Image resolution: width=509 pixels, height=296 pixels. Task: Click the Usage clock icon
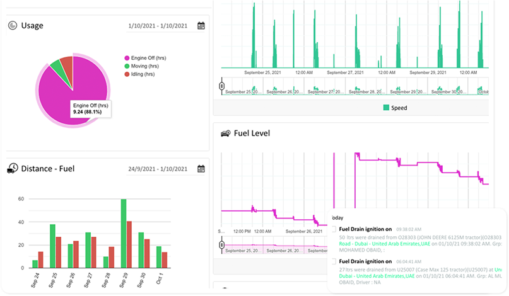point(12,26)
